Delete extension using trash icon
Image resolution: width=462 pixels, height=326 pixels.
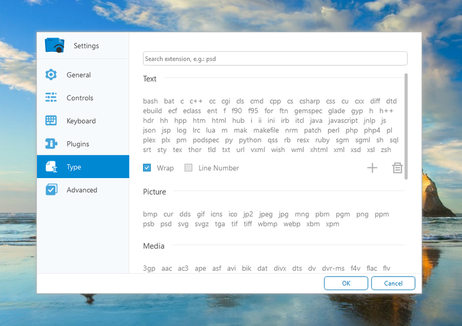tap(397, 168)
